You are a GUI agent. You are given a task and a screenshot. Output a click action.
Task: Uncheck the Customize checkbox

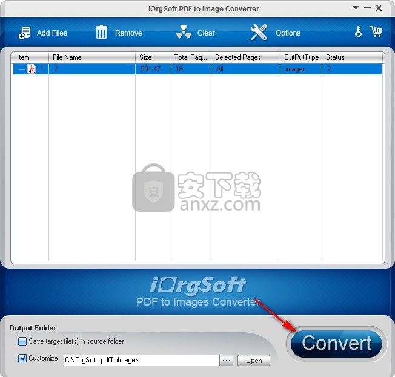coord(22,358)
